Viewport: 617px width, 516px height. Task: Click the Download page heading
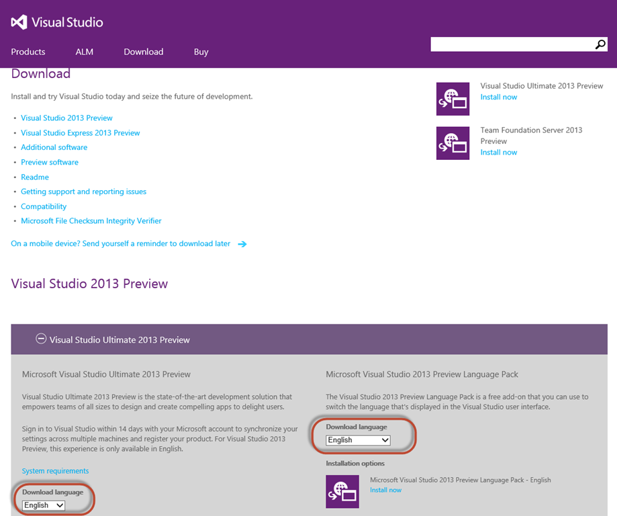[40, 74]
